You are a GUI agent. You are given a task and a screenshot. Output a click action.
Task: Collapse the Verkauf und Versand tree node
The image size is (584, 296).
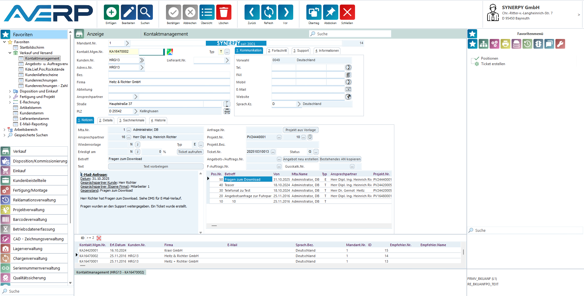tap(10, 53)
